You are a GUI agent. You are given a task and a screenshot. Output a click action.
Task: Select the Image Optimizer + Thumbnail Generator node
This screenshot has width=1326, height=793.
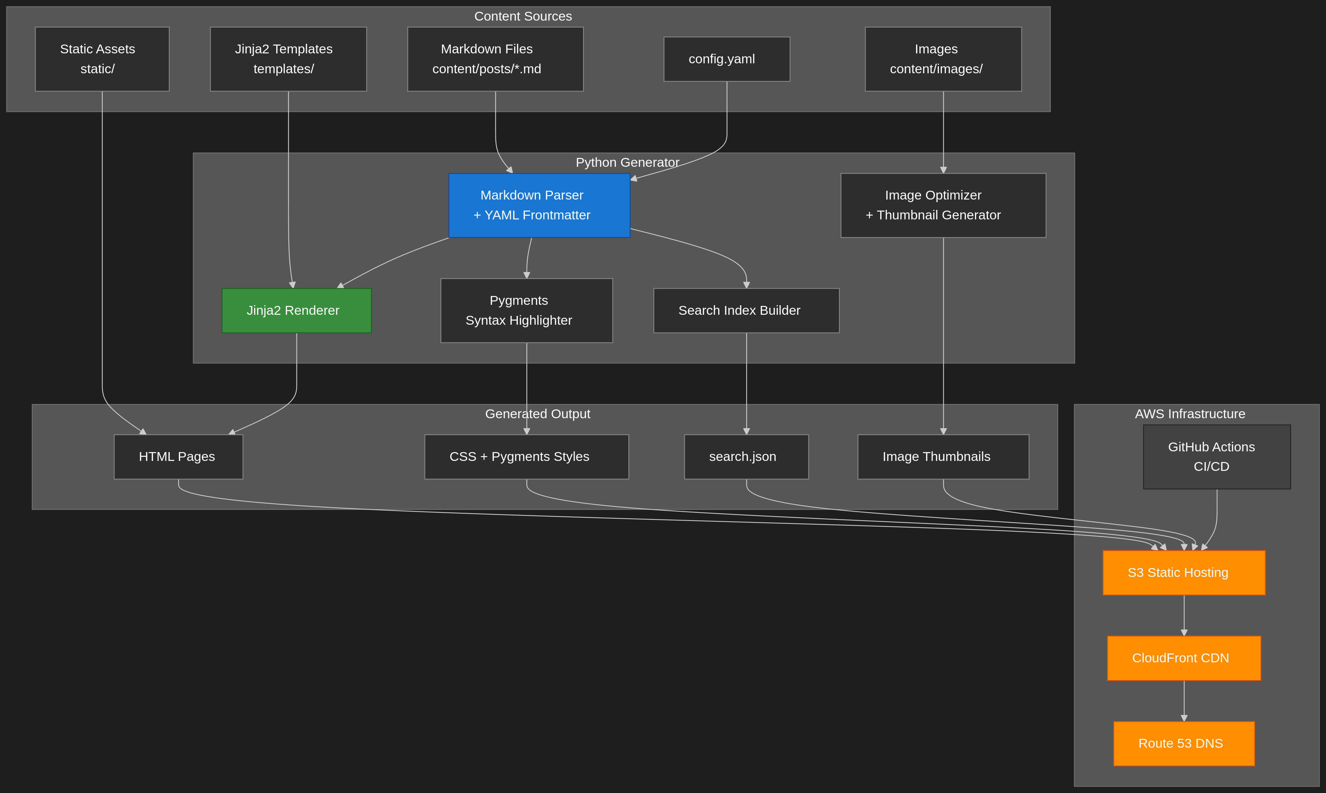(x=943, y=205)
